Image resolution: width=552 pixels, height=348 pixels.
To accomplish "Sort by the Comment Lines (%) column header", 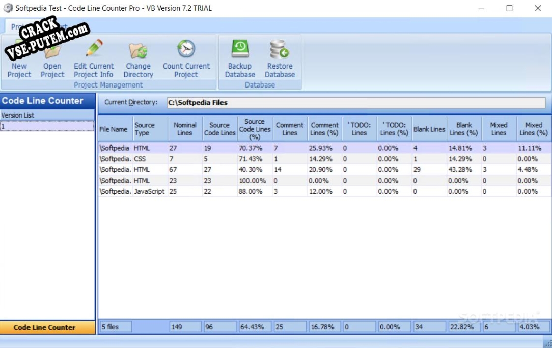I will pos(324,129).
